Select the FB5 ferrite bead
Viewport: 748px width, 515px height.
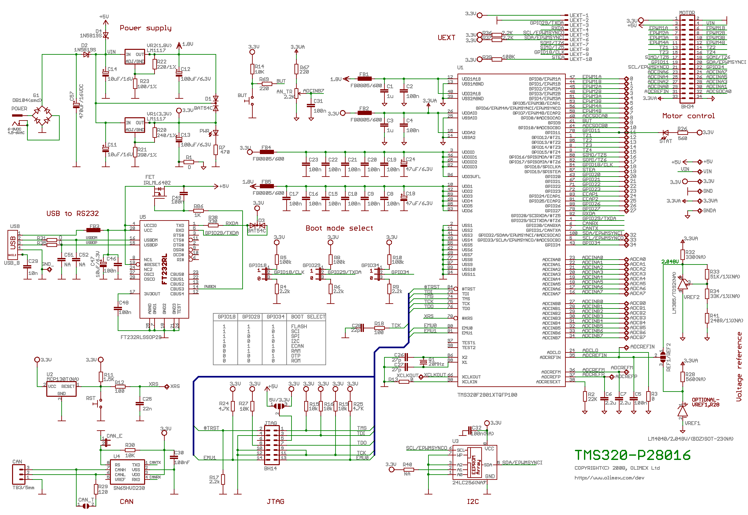pos(267,186)
